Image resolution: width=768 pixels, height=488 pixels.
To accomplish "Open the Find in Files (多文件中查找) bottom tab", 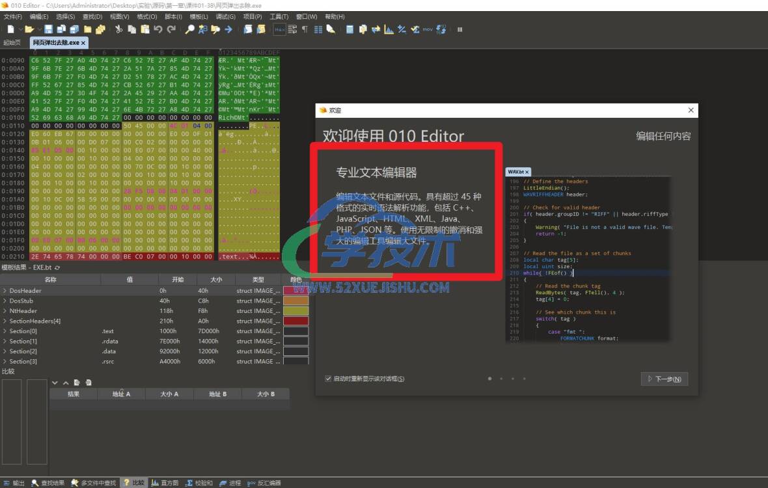I will (94, 483).
